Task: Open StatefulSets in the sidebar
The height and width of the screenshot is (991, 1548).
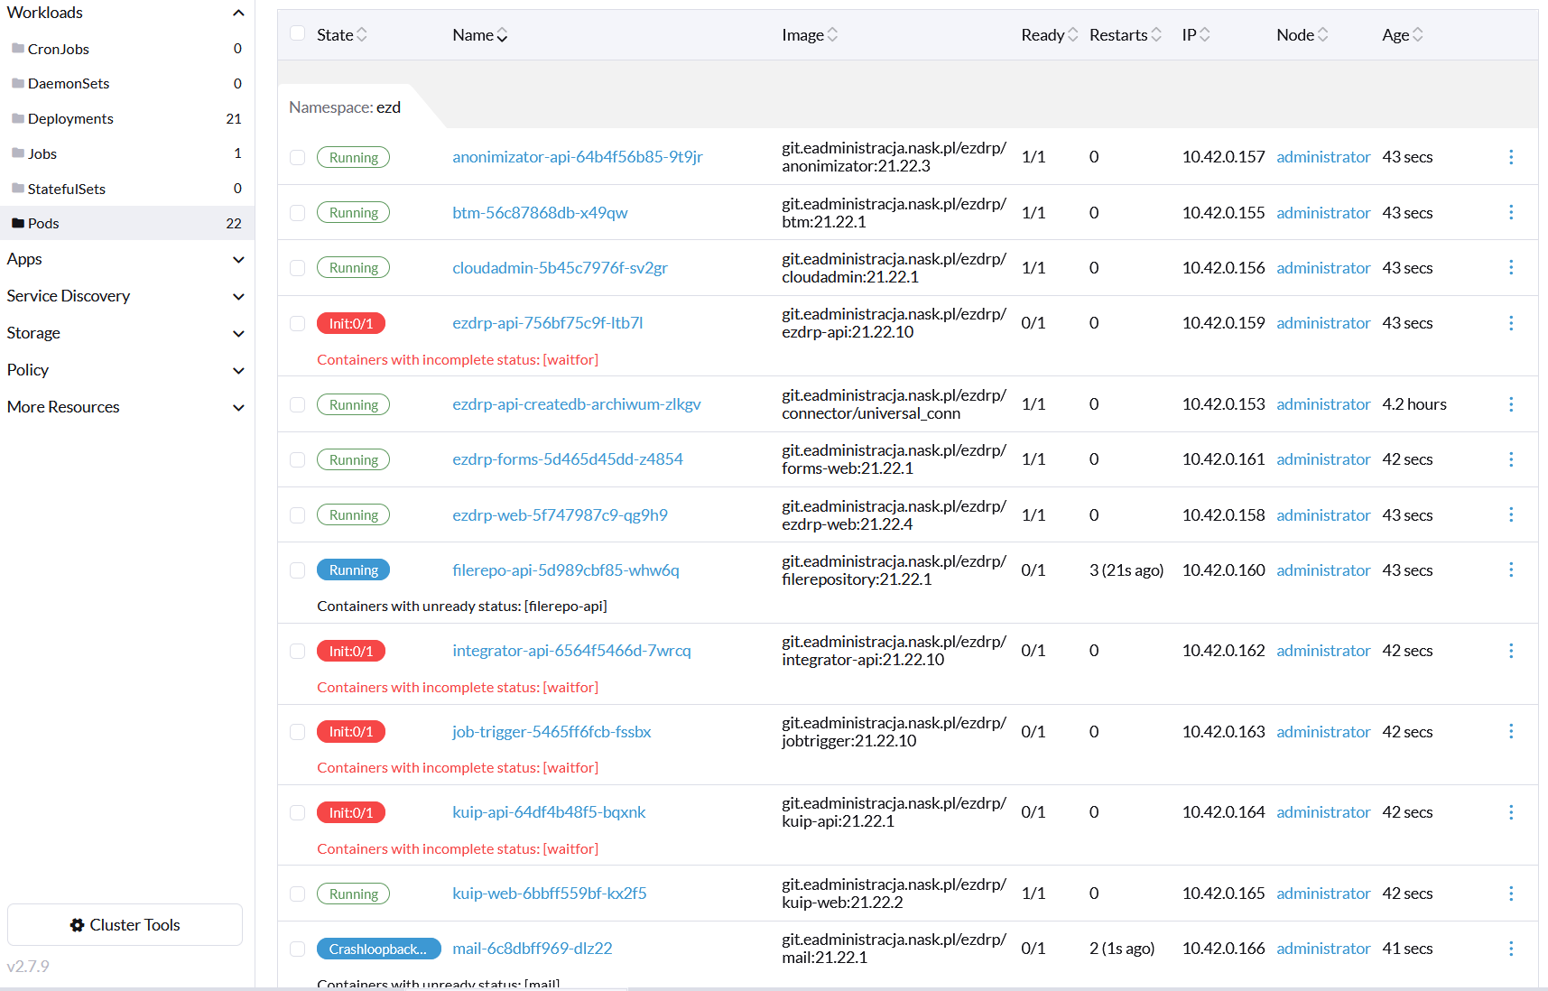Action: click(126, 189)
